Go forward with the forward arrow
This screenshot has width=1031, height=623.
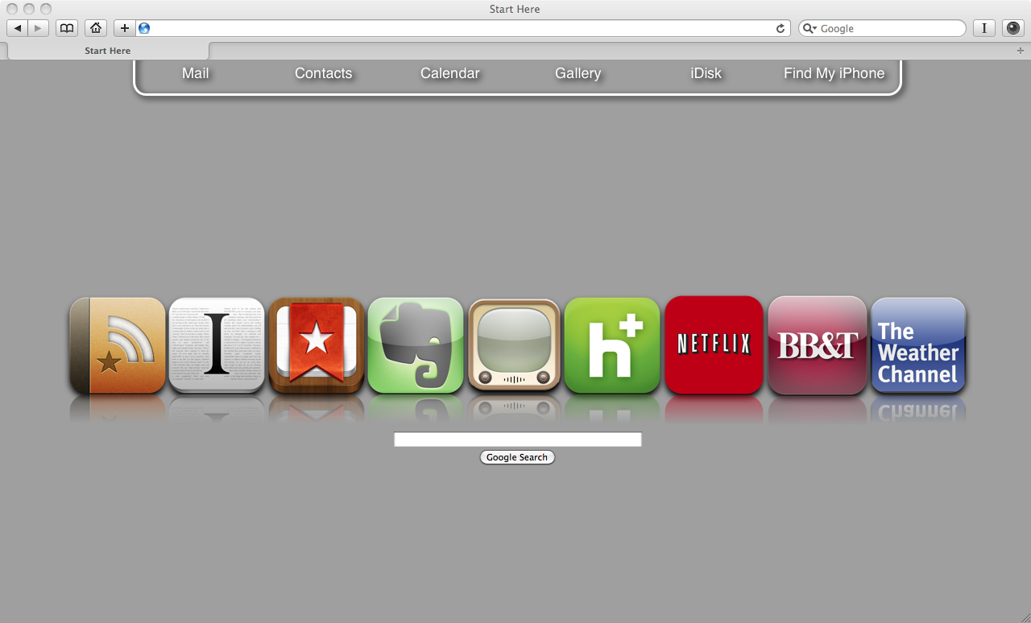[39, 28]
